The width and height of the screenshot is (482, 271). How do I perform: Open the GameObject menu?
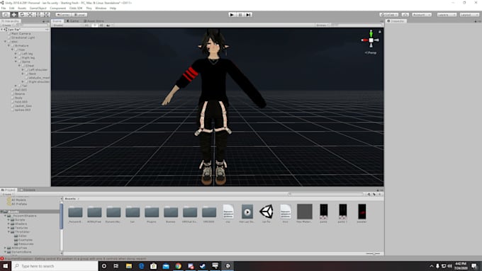click(38, 8)
